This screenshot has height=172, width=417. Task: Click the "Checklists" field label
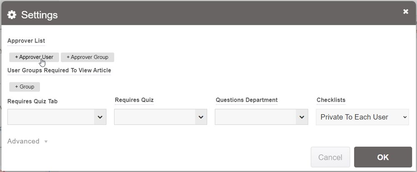[331, 100]
